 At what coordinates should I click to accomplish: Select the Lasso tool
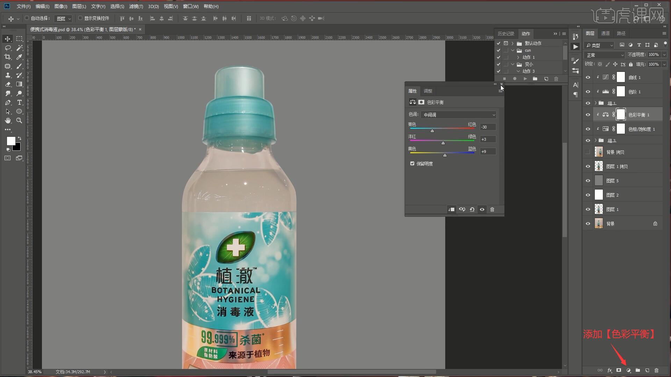8,48
